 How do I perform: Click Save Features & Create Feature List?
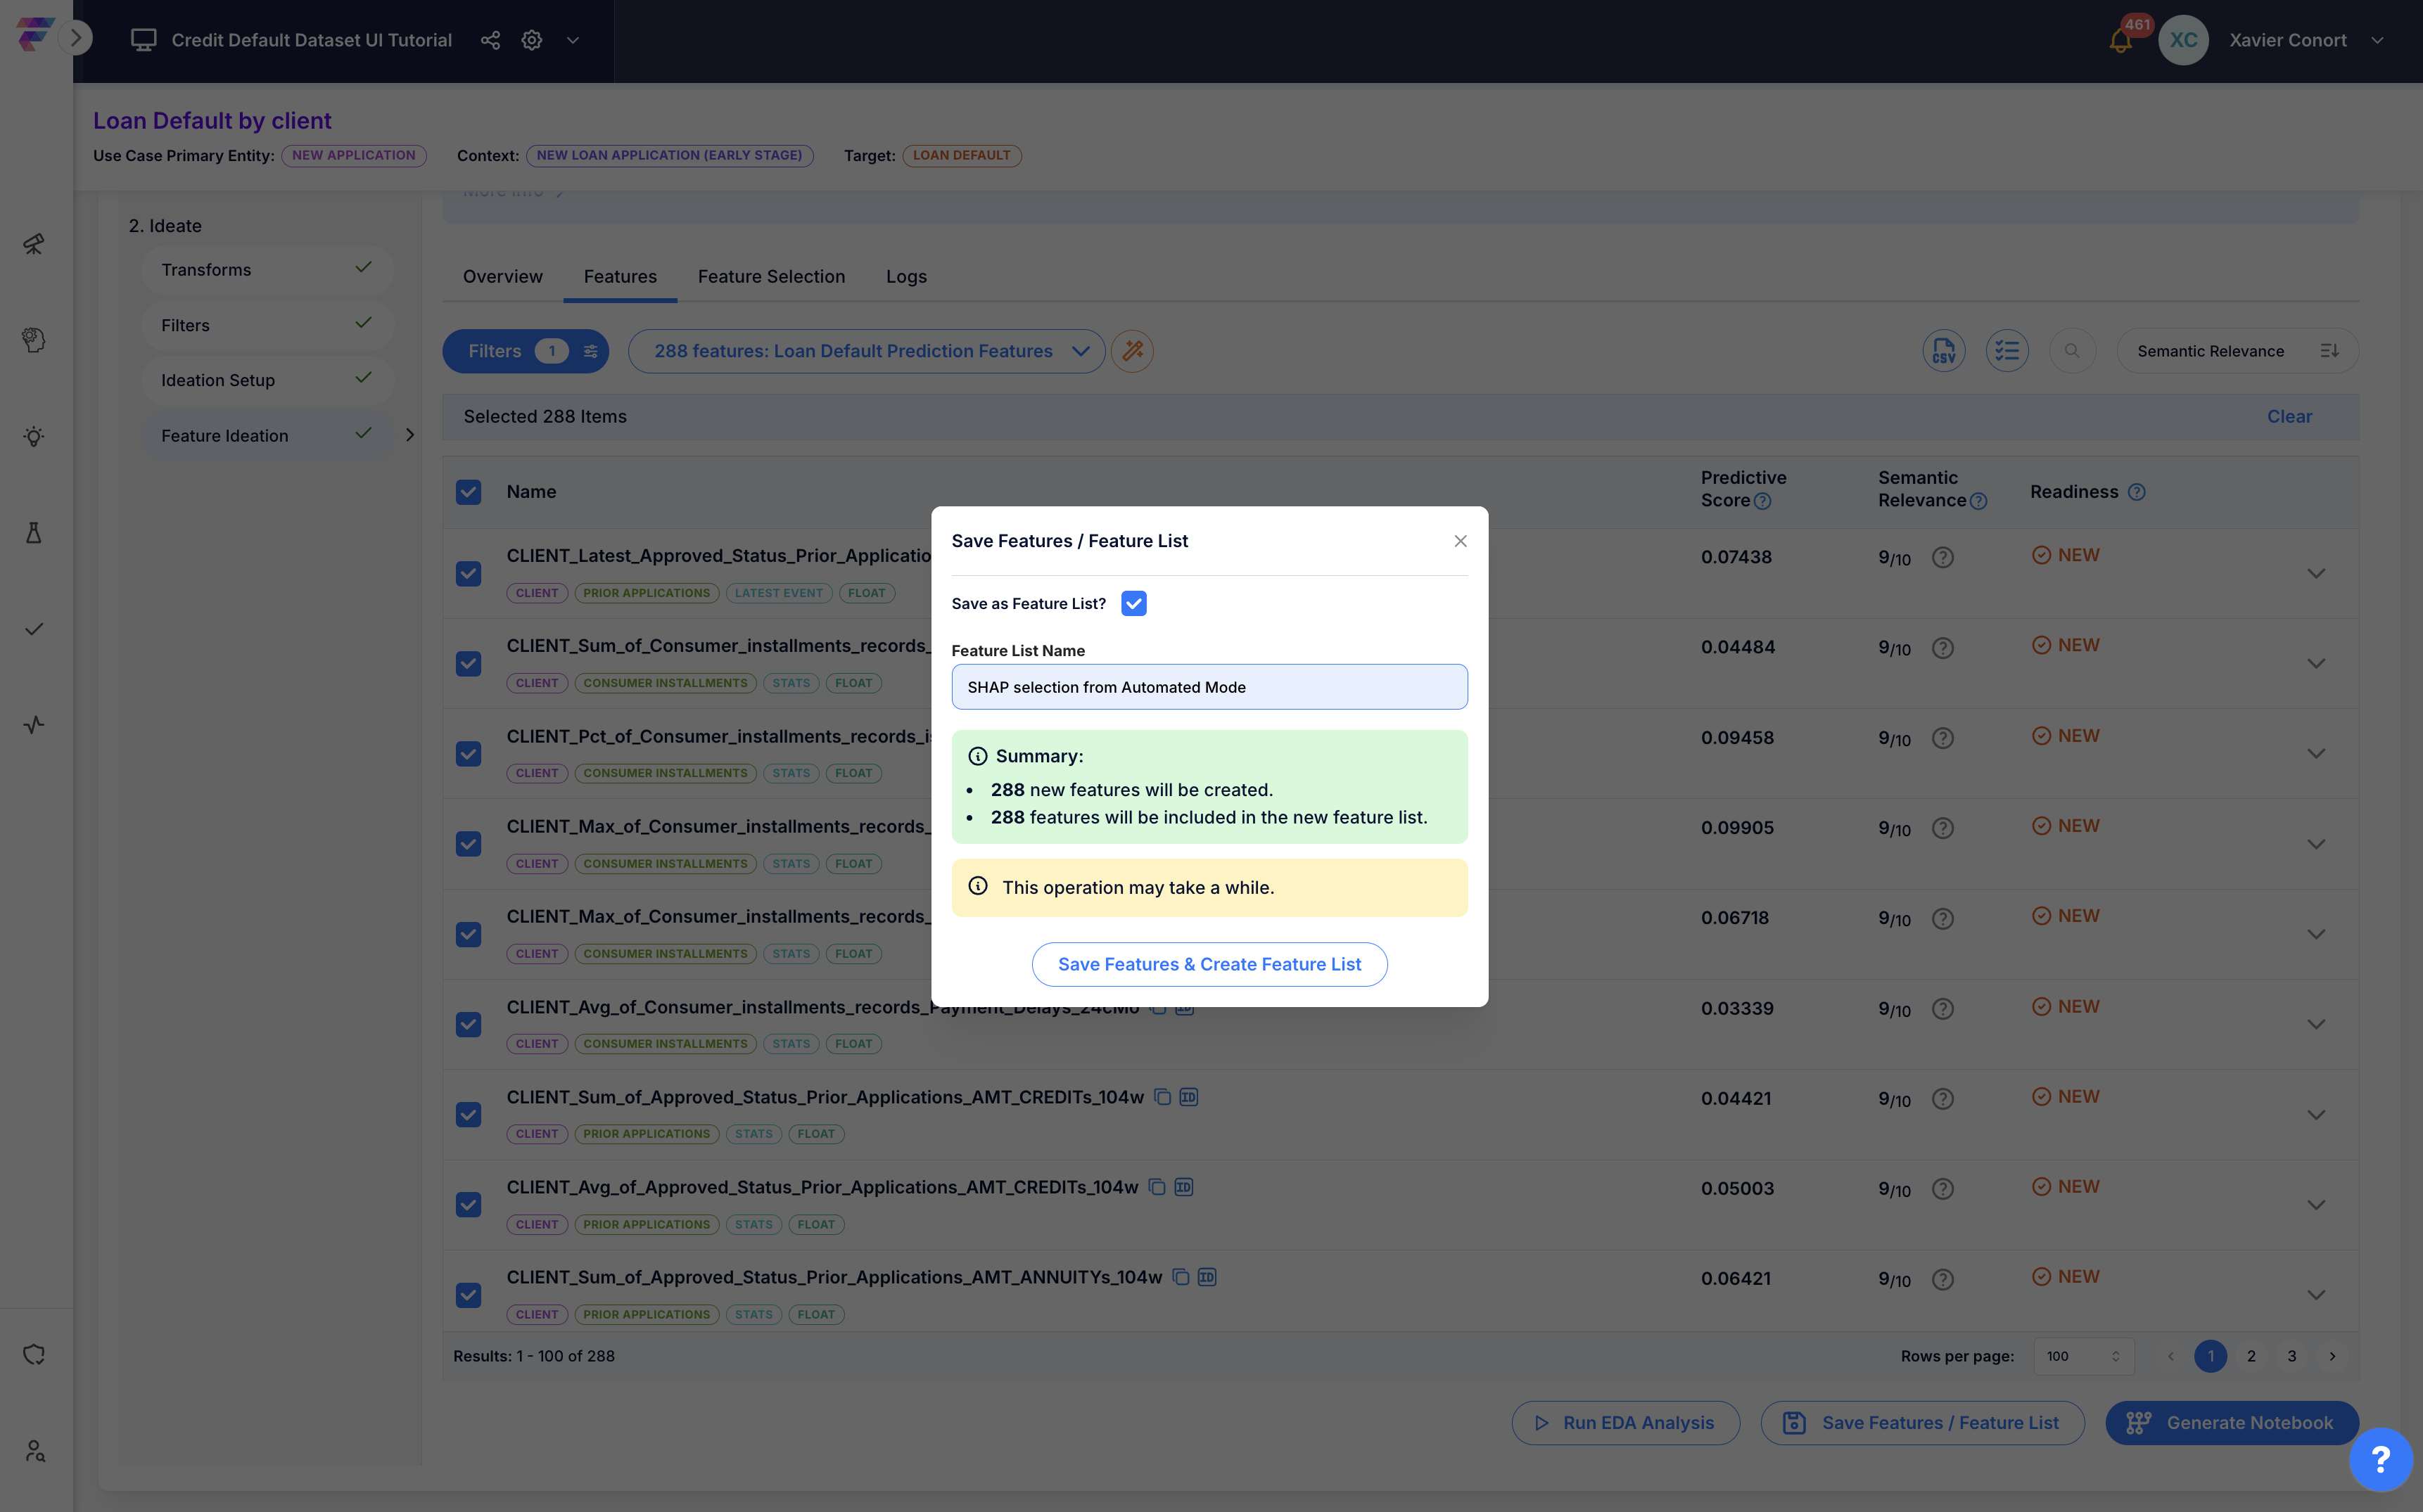point(1209,964)
